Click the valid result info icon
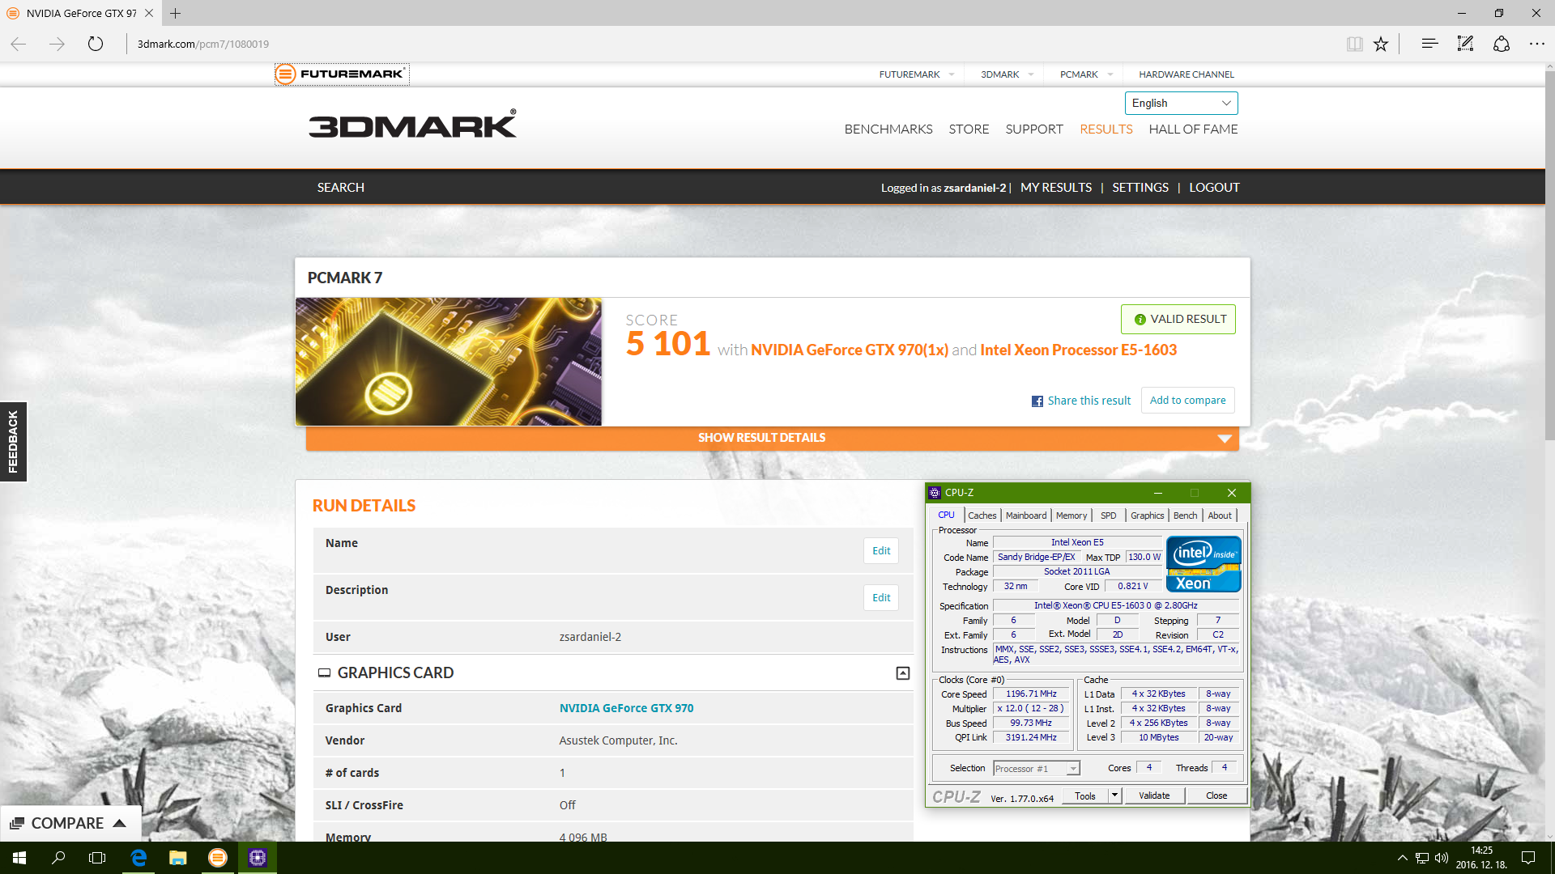1555x874 pixels. click(1140, 320)
